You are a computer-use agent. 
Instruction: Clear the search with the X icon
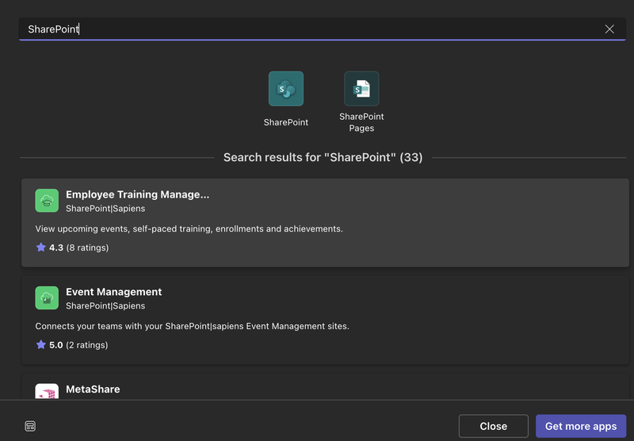609,29
